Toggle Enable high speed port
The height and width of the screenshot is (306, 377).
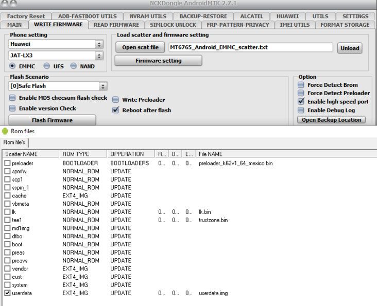(x=301, y=101)
